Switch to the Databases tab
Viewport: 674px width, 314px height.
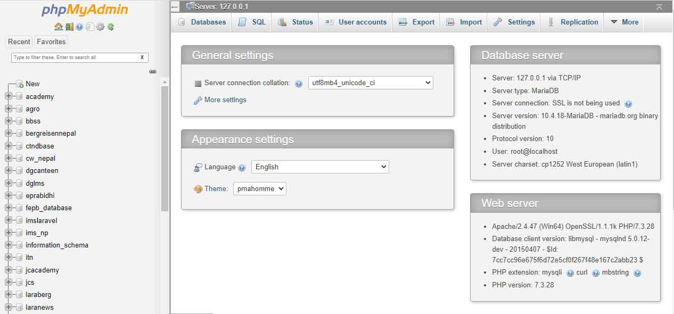tap(202, 22)
